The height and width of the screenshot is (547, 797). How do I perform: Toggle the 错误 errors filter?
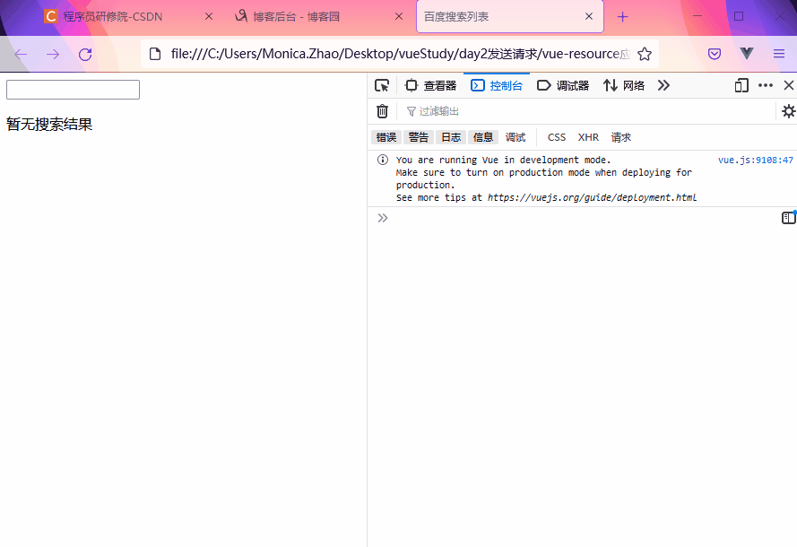(x=386, y=137)
